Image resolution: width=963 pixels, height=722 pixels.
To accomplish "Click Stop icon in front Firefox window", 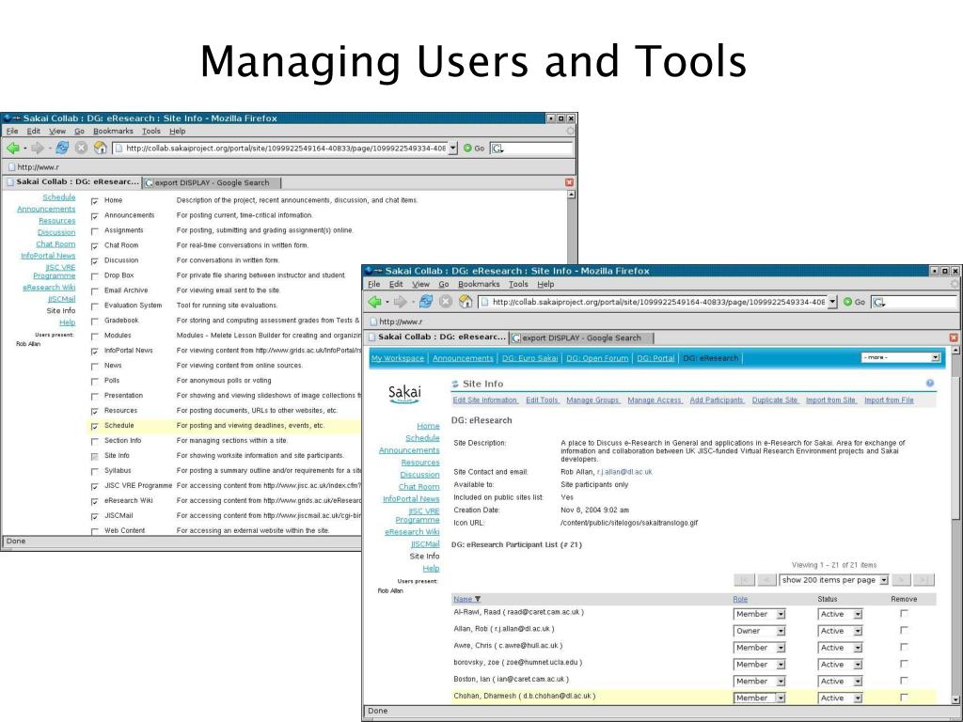I will point(445,302).
